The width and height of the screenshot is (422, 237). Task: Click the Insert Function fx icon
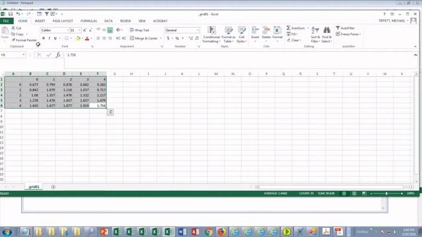click(58, 55)
